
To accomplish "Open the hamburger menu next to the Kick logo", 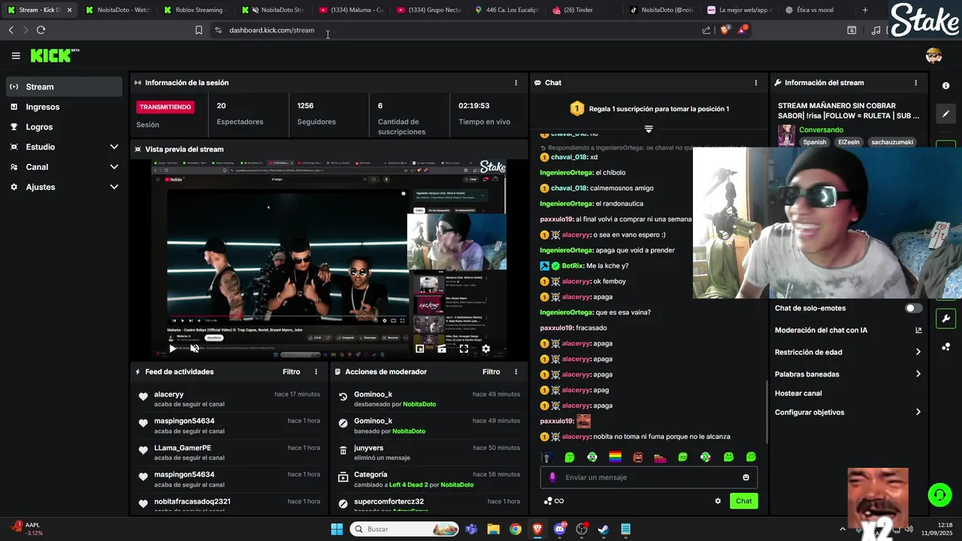I will pyautogui.click(x=16, y=56).
